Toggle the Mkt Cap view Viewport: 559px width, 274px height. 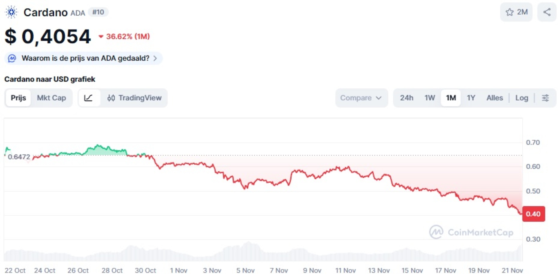coord(51,98)
